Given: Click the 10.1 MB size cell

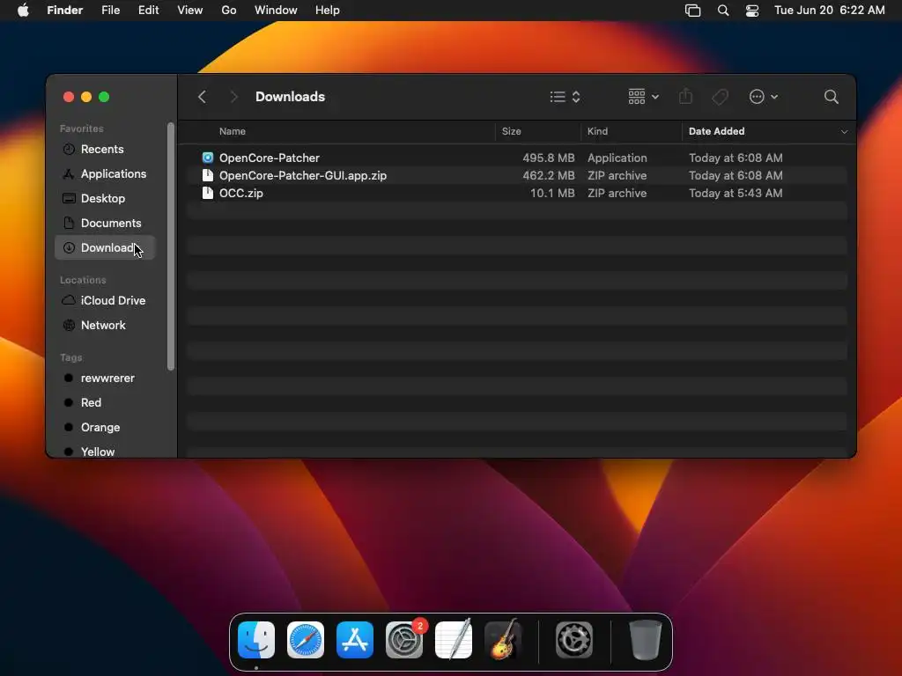Looking at the screenshot, I should click(x=552, y=193).
